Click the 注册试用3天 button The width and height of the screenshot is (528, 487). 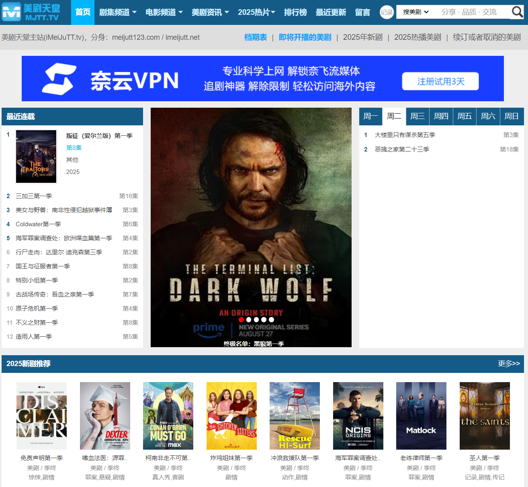point(440,82)
